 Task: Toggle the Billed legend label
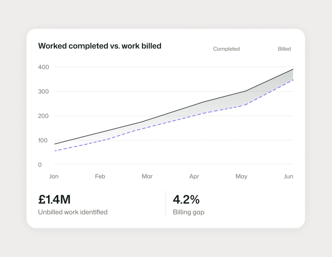point(284,49)
